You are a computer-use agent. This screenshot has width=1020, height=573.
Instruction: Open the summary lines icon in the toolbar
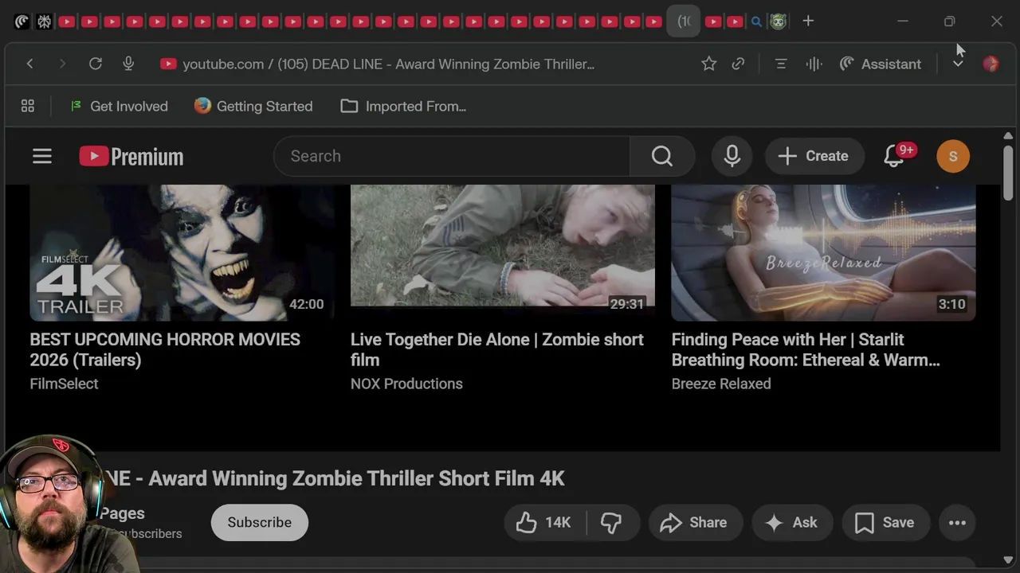pos(781,64)
